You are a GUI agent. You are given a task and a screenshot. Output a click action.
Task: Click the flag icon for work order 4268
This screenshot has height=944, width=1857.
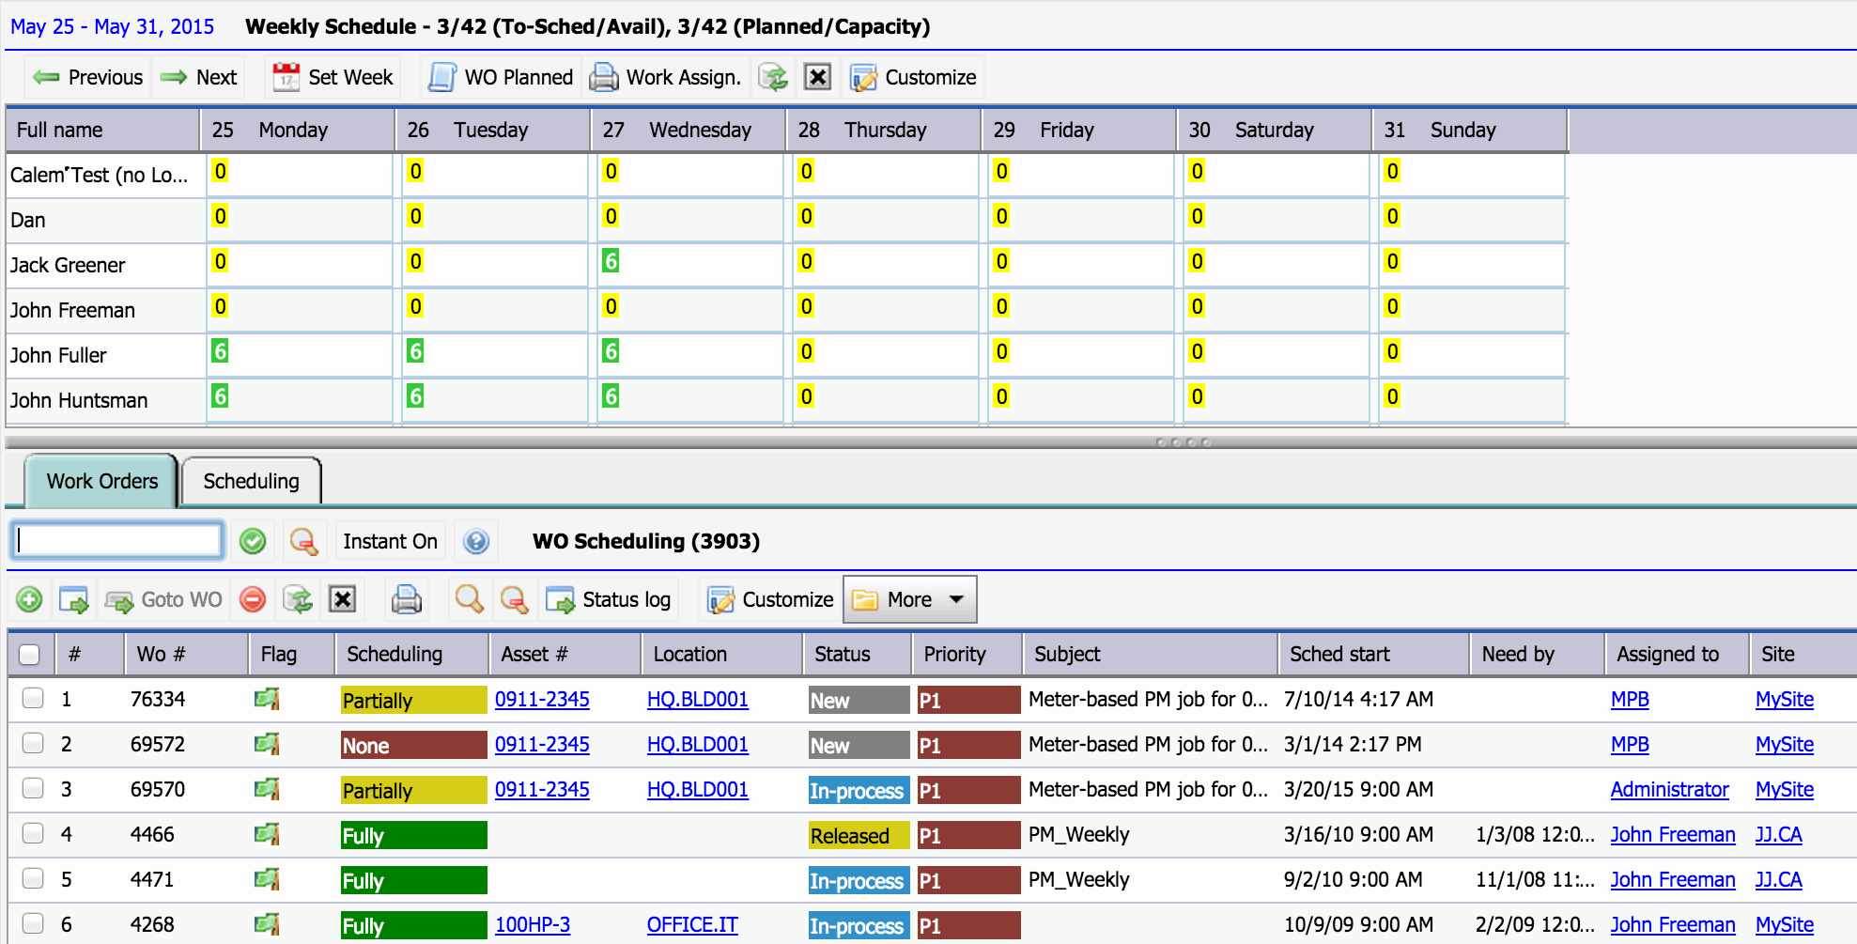(x=267, y=924)
